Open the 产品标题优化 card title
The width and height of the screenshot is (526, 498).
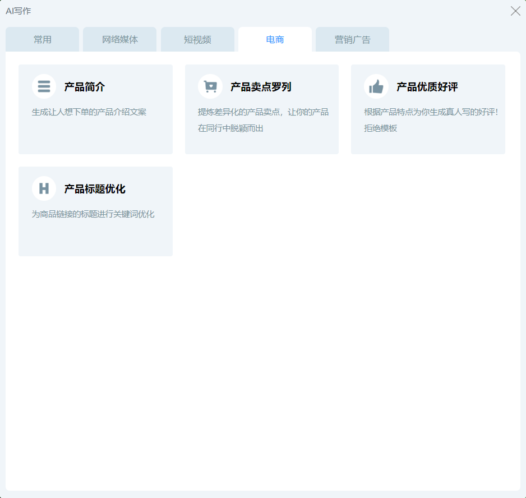(x=95, y=189)
